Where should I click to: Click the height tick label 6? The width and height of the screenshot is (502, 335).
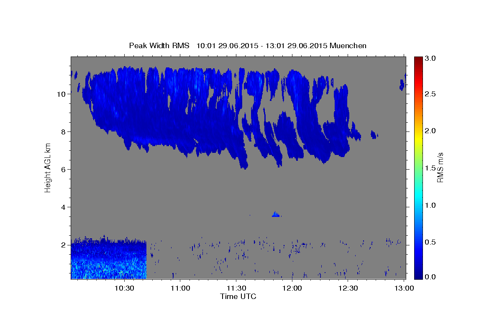(x=64, y=169)
